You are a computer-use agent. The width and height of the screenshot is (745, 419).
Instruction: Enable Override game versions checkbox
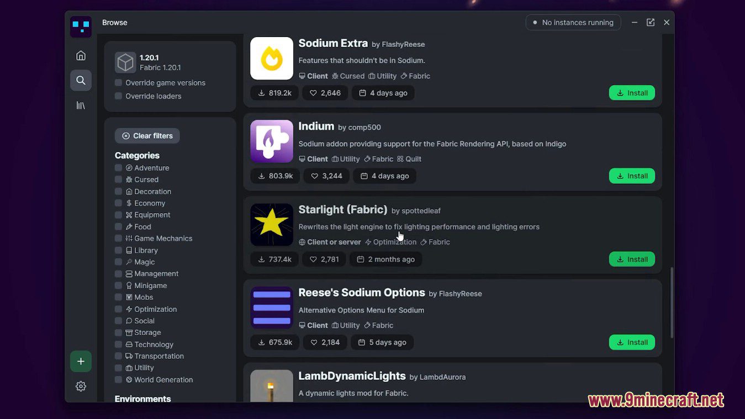coord(118,83)
